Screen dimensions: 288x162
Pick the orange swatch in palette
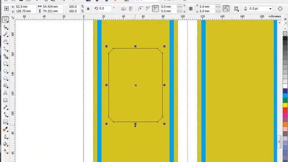[x=285, y=124]
